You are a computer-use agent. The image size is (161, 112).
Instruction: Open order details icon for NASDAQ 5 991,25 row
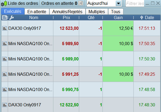coord(5,74)
